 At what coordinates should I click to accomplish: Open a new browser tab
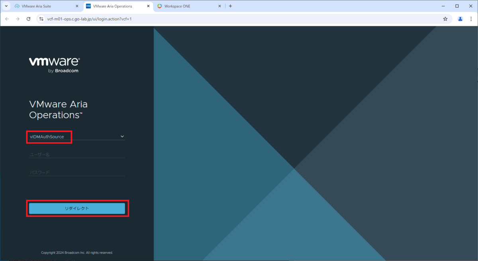(x=230, y=6)
